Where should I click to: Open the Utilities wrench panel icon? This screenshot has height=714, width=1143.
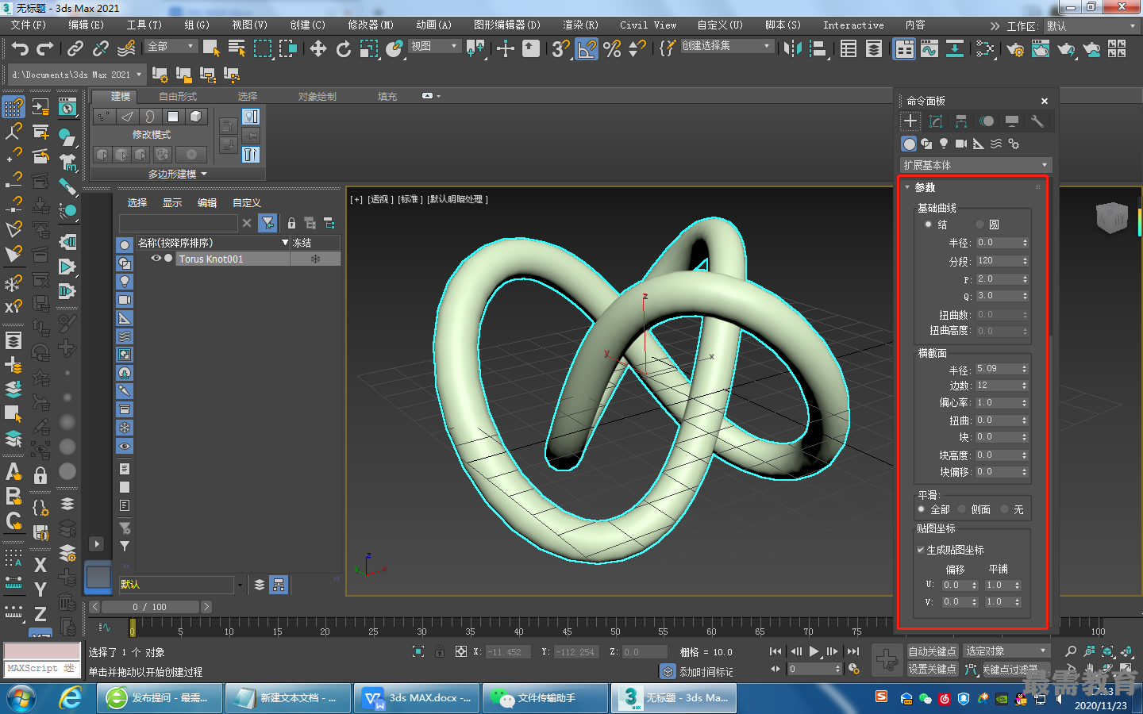point(1037,121)
